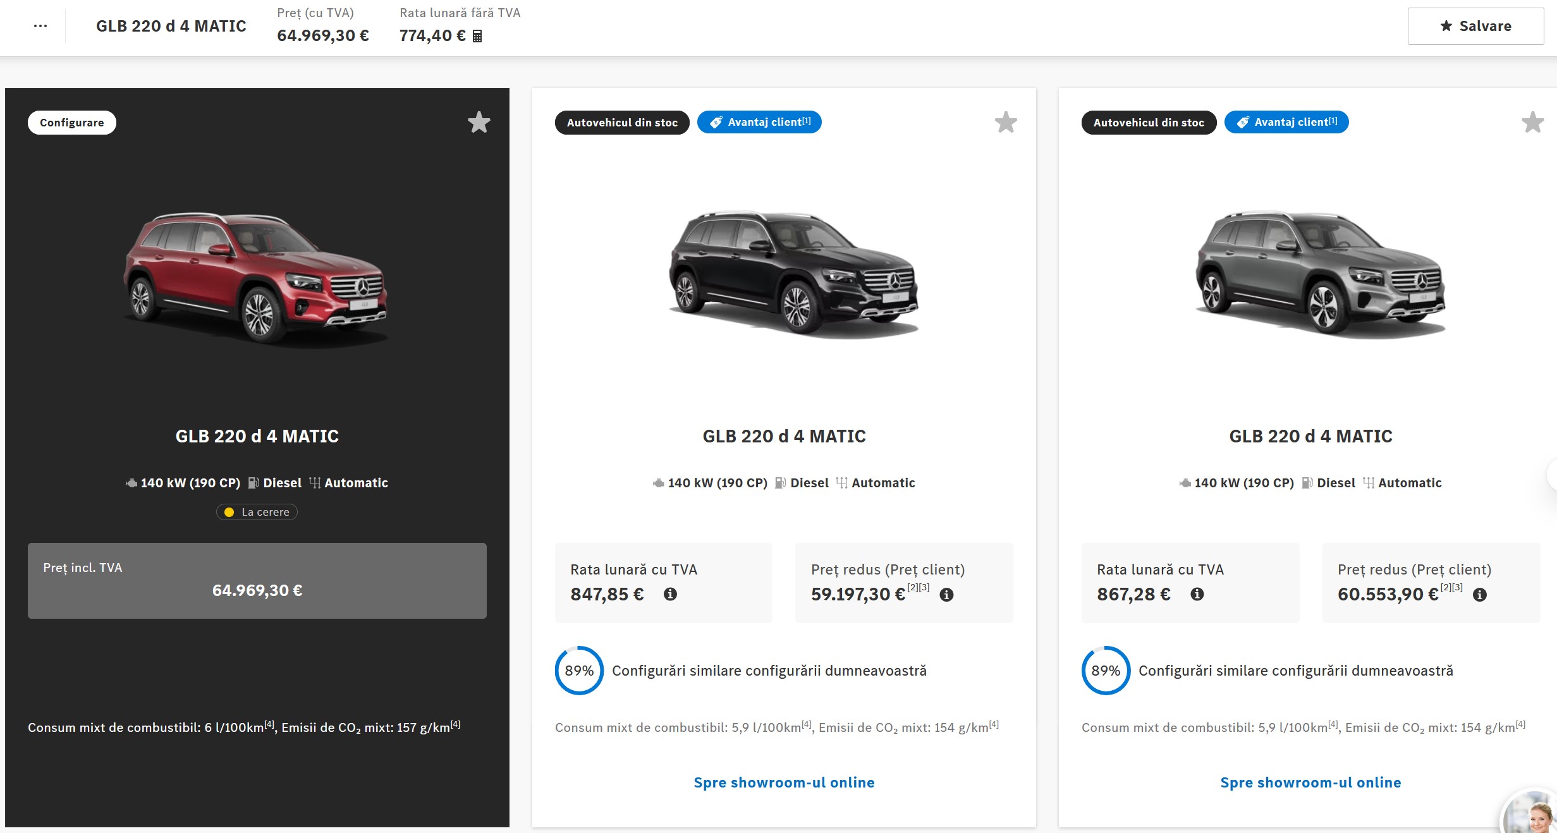Viewport: 1557px width, 833px height.
Task: Click the Preț incl. TVA 64.969,30 € box
Action: (x=257, y=581)
